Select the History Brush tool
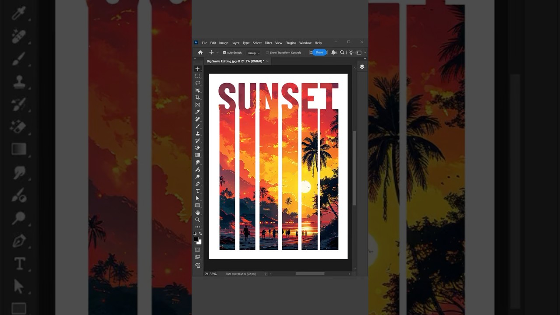This screenshot has height=315, width=560. (197, 140)
